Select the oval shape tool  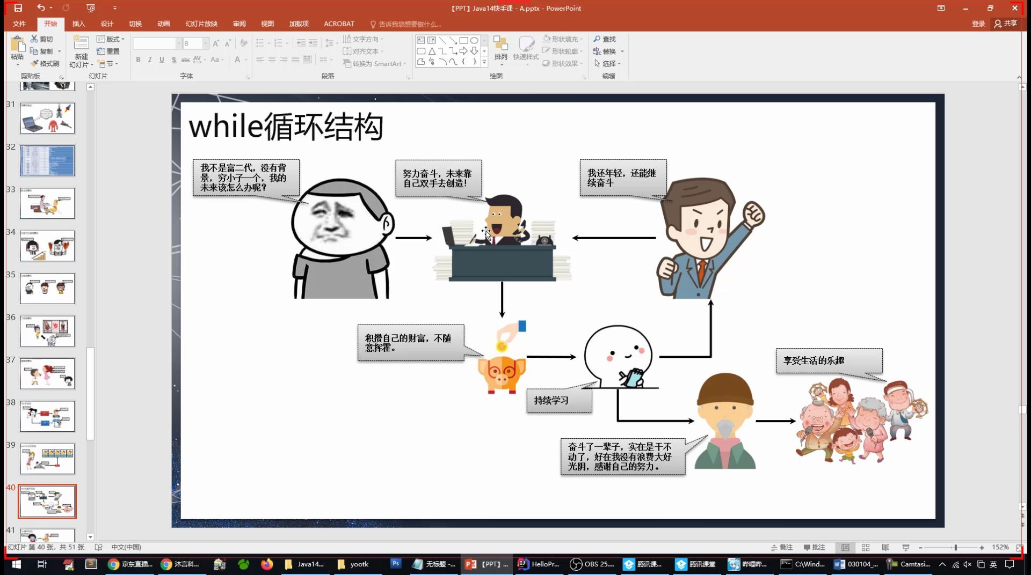click(474, 40)
